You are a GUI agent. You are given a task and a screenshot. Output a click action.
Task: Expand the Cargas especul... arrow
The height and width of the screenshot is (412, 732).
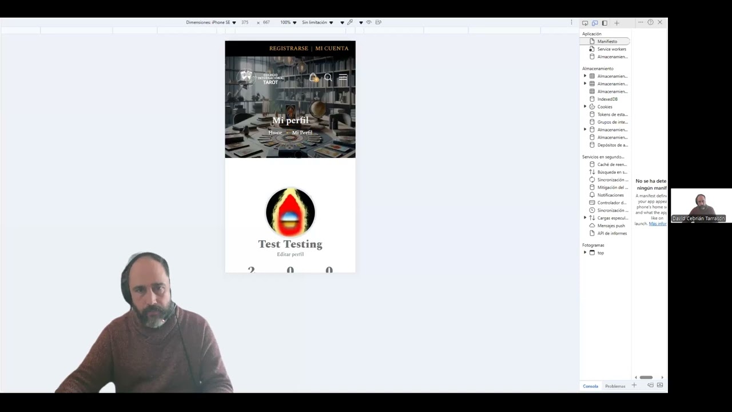585,217
